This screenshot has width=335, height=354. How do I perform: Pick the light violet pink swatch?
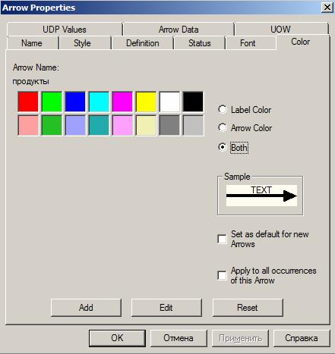pyautogui.click(x=122, y=125)
